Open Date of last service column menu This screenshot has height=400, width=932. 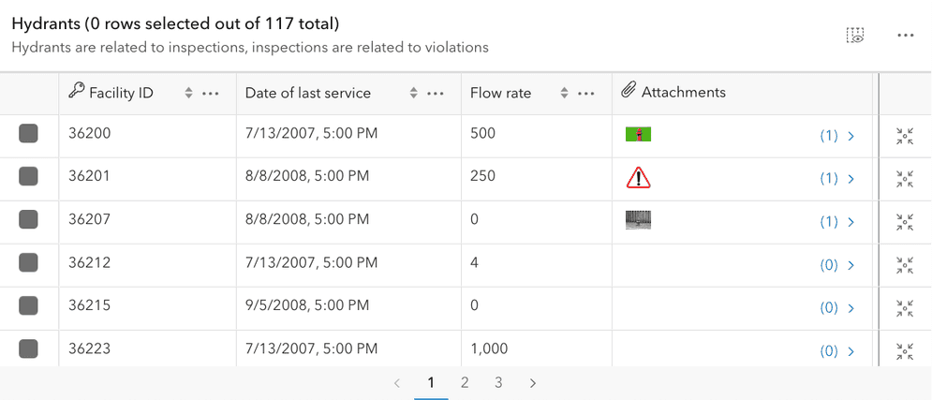click(x=436, y=93)
